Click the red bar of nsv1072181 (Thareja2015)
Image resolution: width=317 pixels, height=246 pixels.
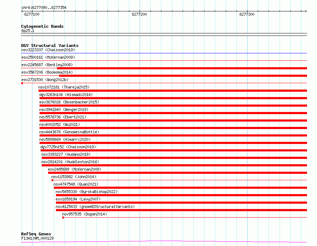coord(173,91)
